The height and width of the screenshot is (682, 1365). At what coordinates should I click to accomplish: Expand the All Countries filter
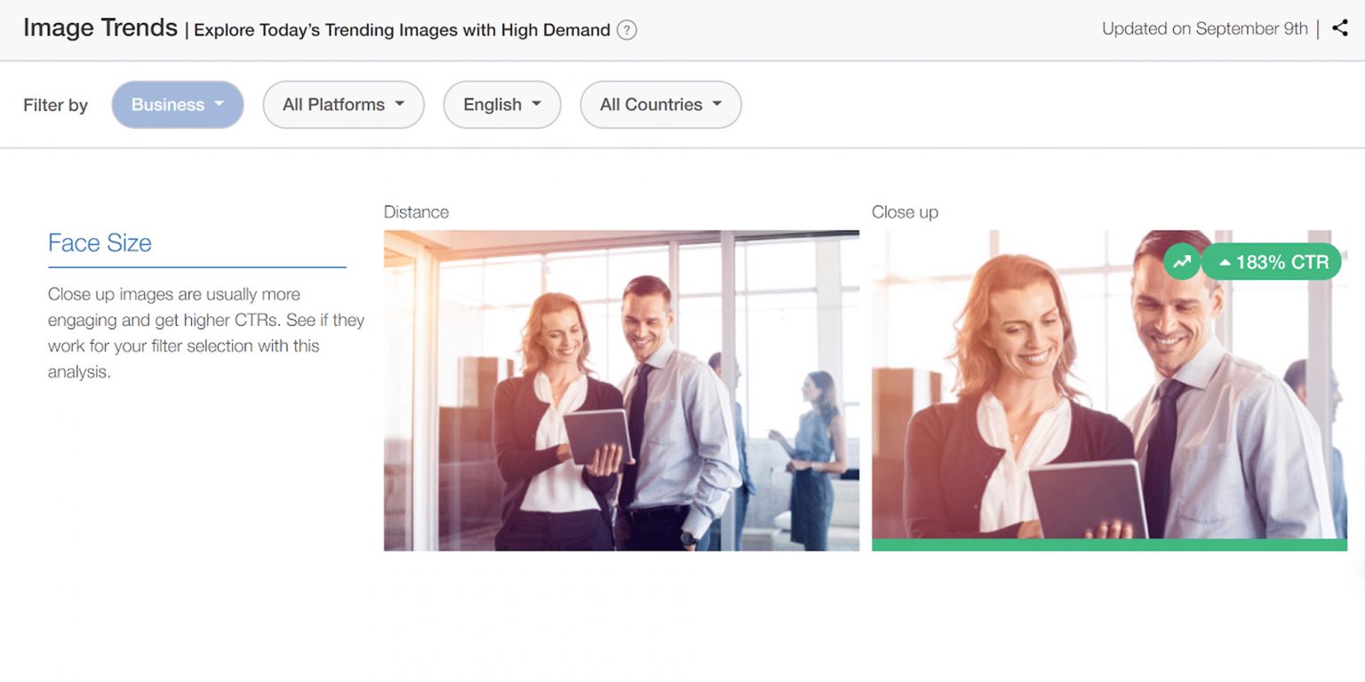[x=660, y=105]
